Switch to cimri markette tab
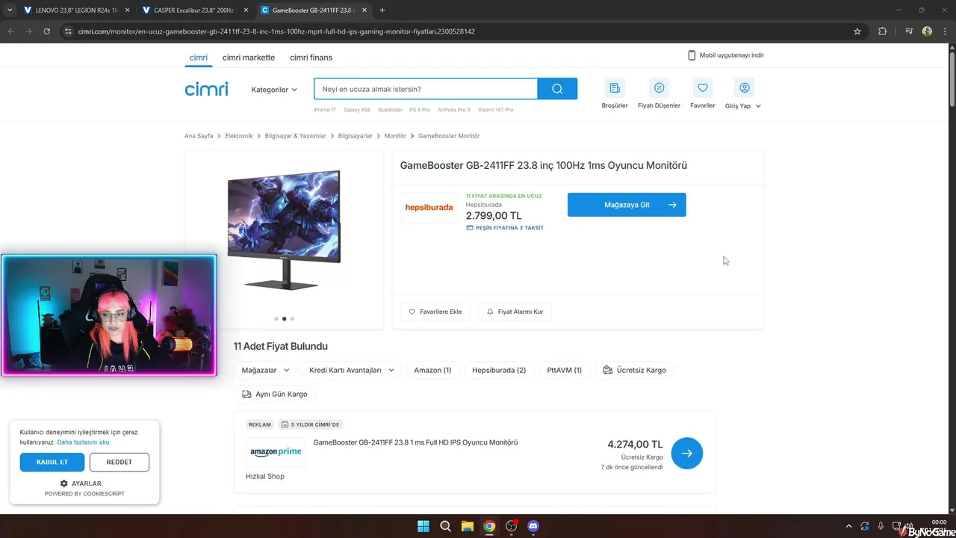The width and height of the screenshot is (956, 538). pyautogui.click(x=249, y=58)
